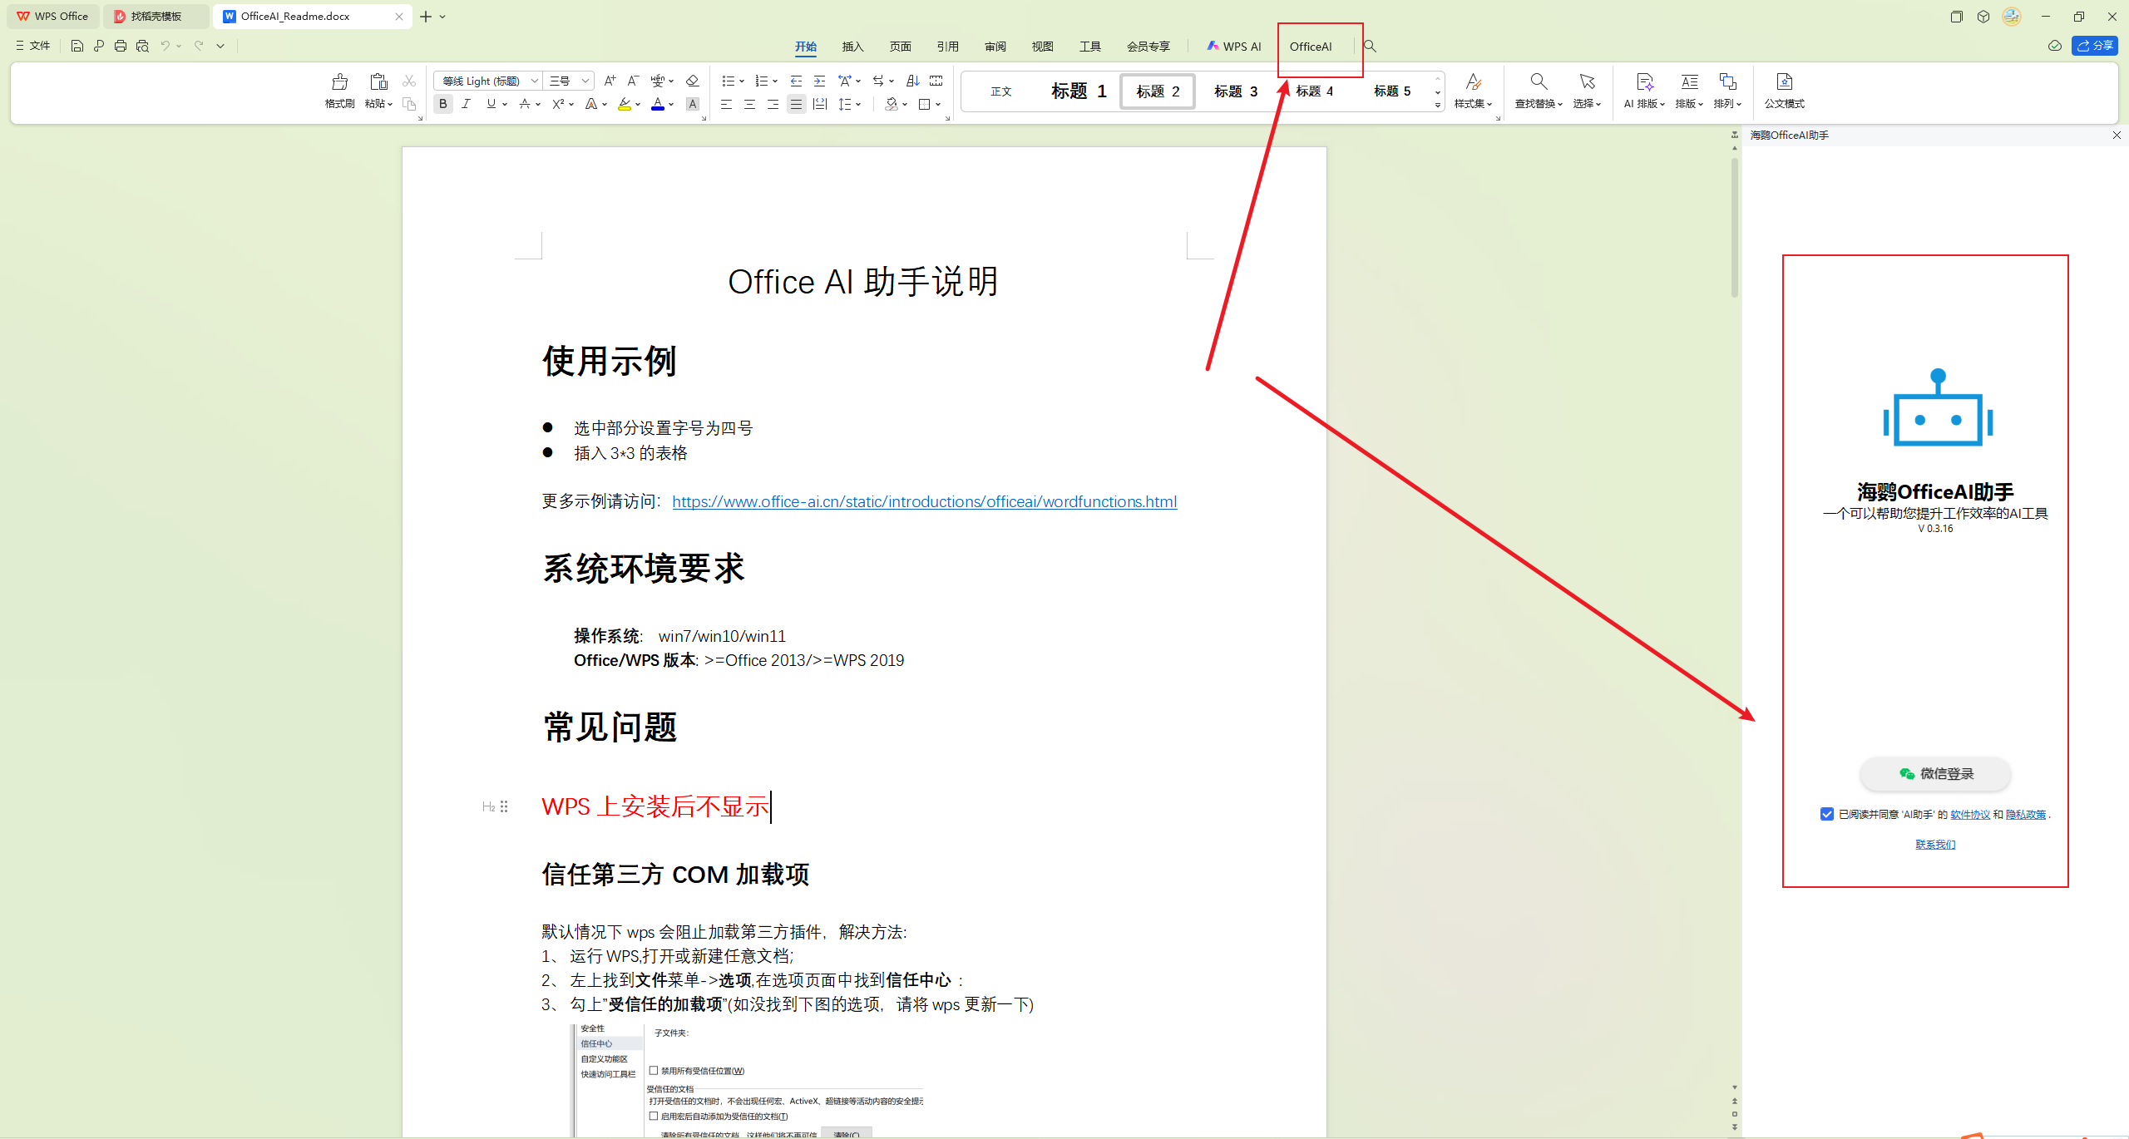2129x1139 pixels.
Task: Open the office-ai.cn wordfunctions hyperlink
Action: tap(924, 501)
